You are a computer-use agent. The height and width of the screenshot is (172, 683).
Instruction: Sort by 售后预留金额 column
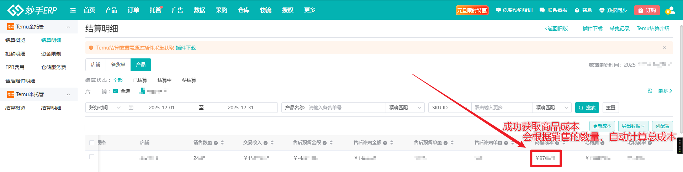click(x=331, y=142)
